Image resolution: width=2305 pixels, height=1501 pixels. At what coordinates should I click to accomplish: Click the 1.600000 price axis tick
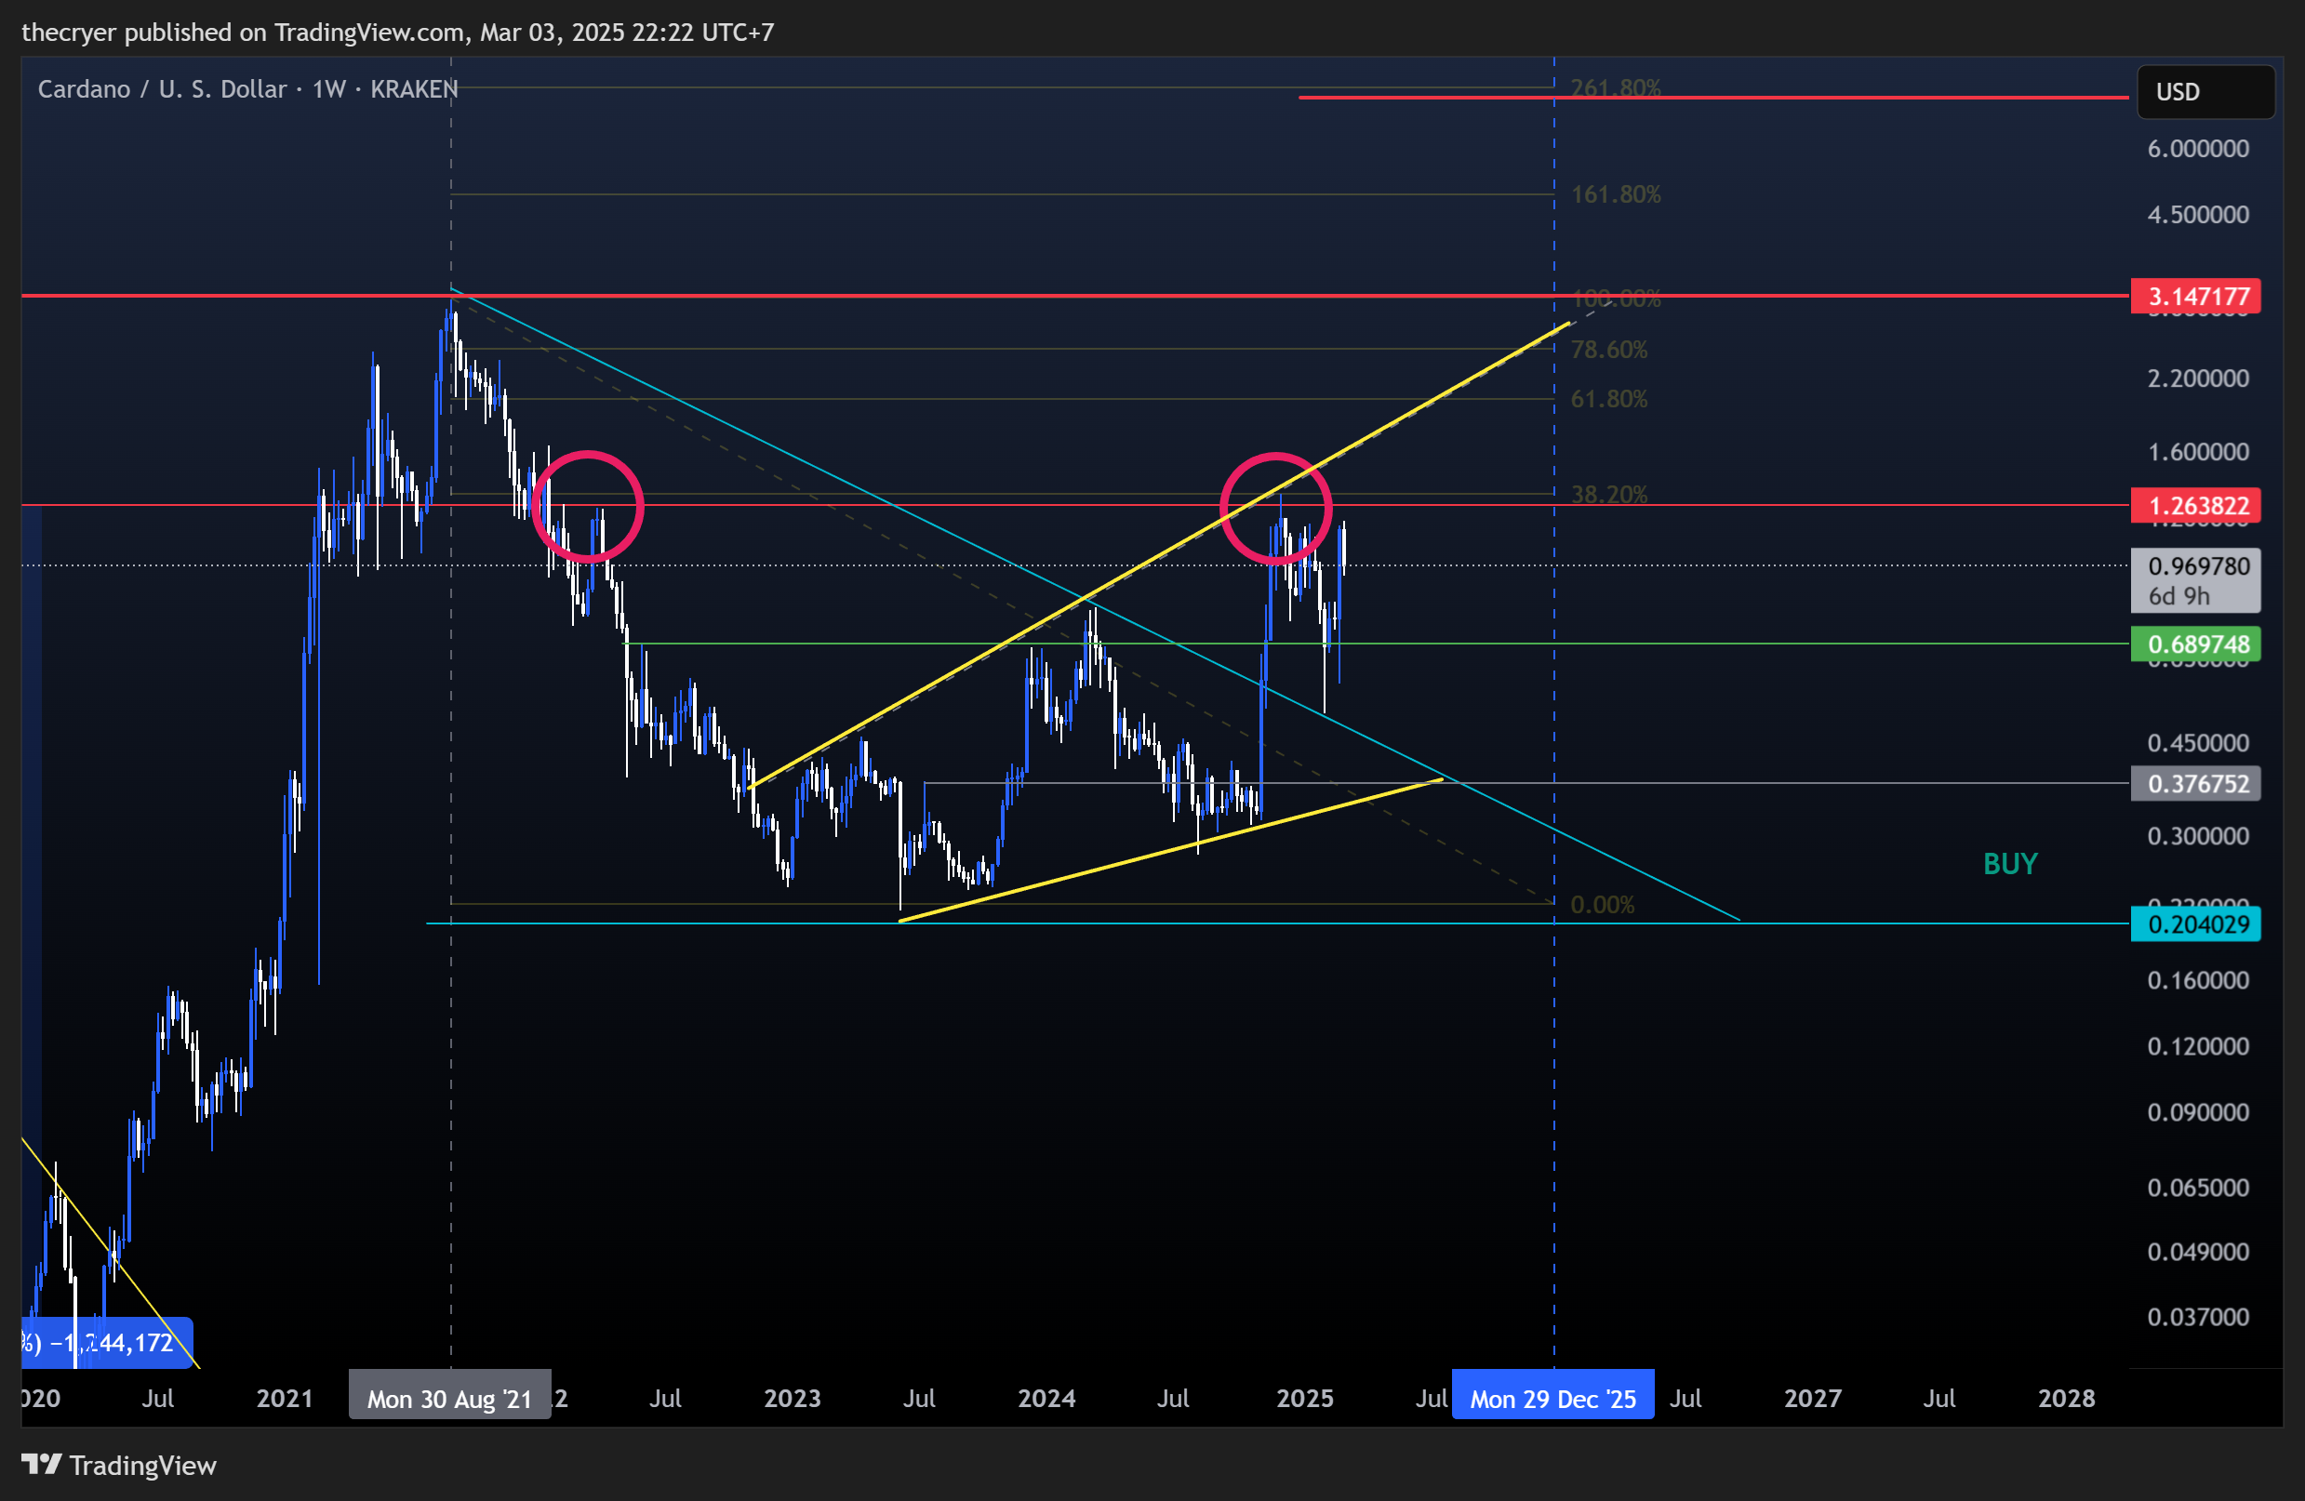(2197, 452)
